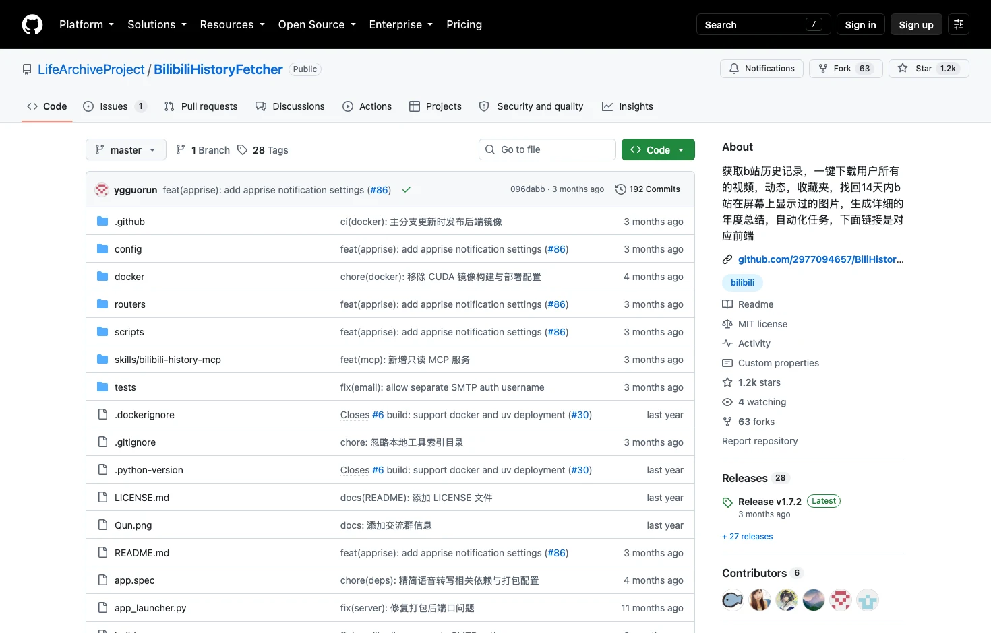
Task: Click the folder icon next to tests
Action: pos(102,387)
